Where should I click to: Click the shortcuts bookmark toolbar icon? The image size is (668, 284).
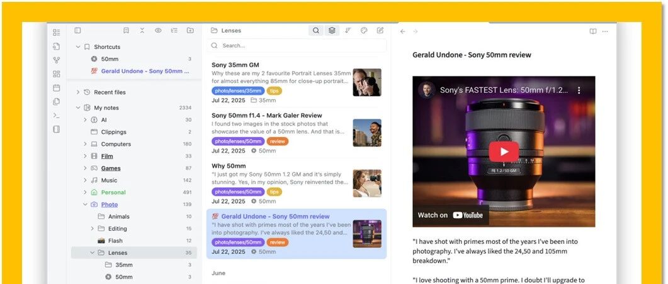coord(126,30)
